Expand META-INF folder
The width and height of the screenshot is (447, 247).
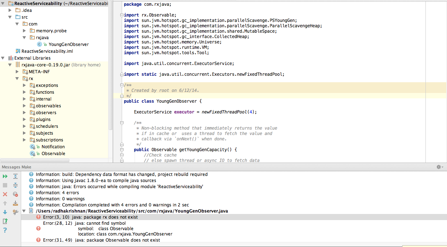tap(17, 72)
